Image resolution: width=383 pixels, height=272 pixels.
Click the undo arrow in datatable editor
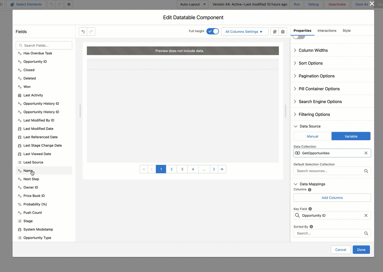pos(83,32)
